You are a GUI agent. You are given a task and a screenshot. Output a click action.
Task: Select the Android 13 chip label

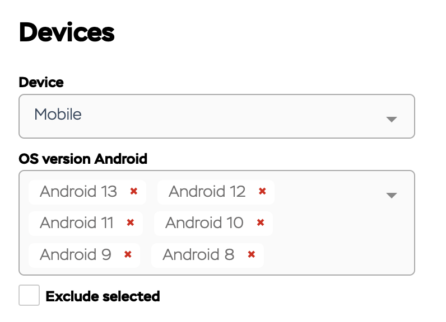pos(78,192)
